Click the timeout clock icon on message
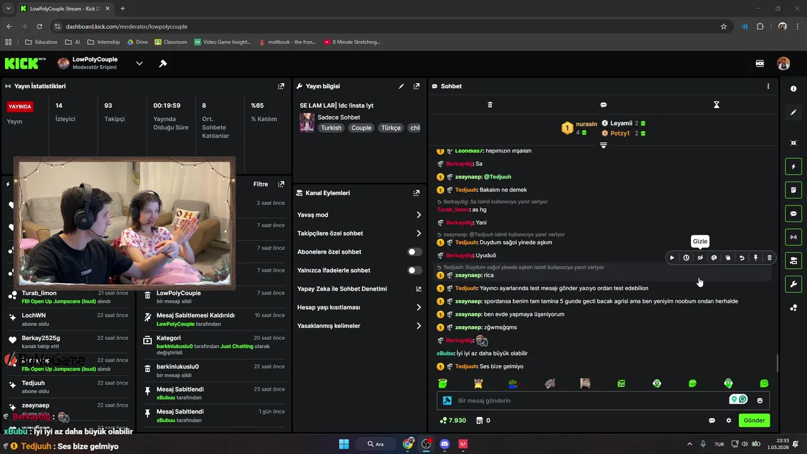807x454 pixels. point(686,257)
